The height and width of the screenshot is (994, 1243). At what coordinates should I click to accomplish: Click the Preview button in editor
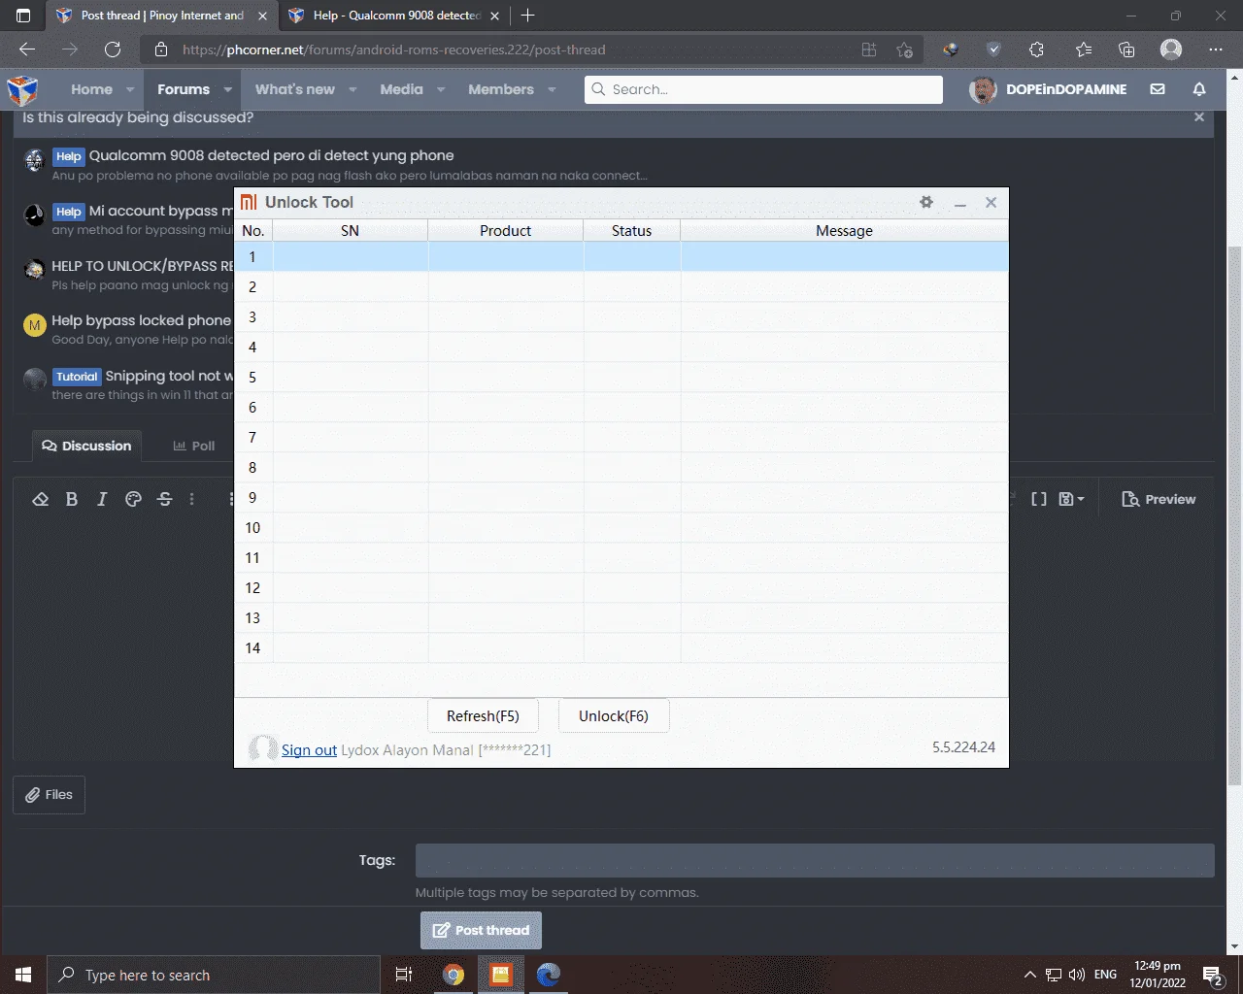point(1159,499)
